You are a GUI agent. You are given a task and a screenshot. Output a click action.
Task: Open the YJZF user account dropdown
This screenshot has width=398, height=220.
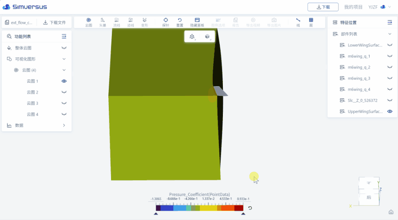[379, 7]
